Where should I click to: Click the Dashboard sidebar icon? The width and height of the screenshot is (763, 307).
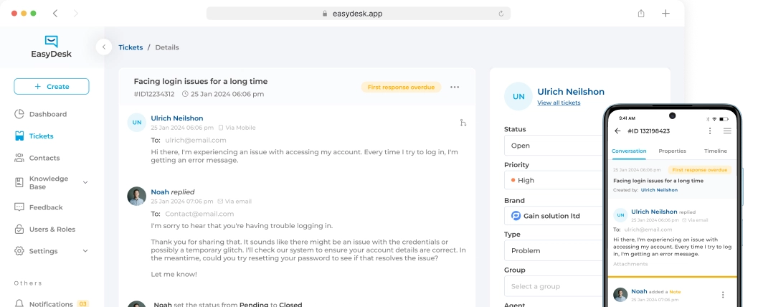tap(19, 114)
